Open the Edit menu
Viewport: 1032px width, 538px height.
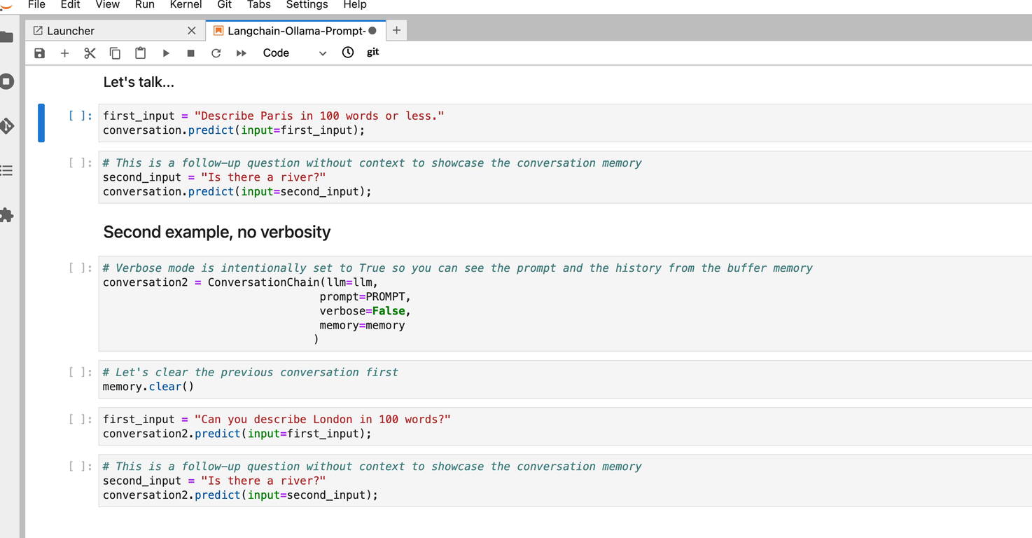click(70, 5)
